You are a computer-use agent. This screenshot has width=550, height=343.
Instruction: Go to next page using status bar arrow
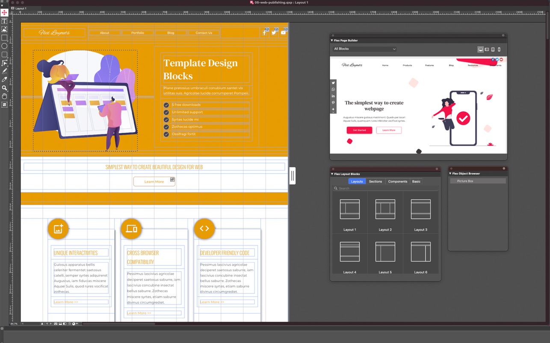pyautogui.click(x=51, y=324)
